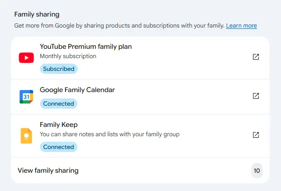Click the Connected badge under Google Family Calendar

pos(59,104)
